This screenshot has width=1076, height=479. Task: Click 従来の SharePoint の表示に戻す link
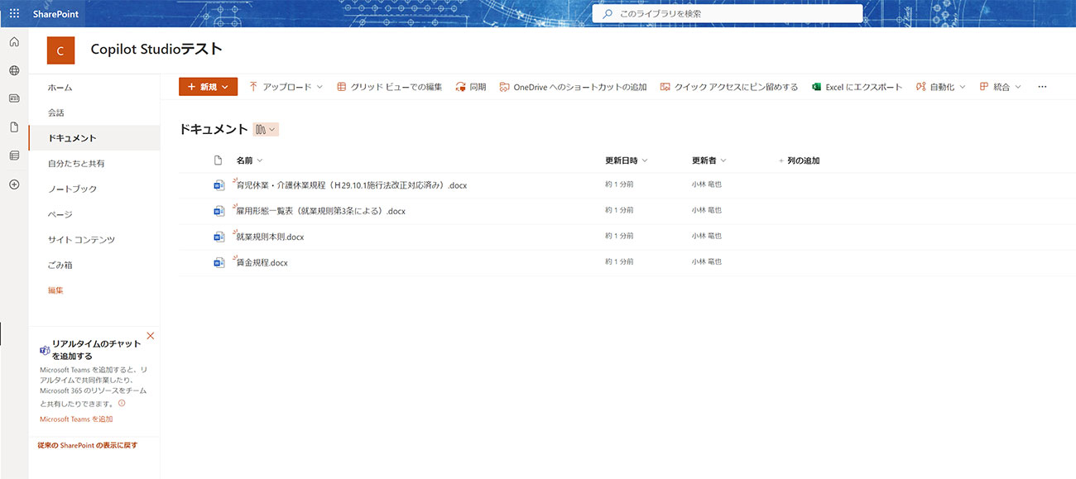88,445
